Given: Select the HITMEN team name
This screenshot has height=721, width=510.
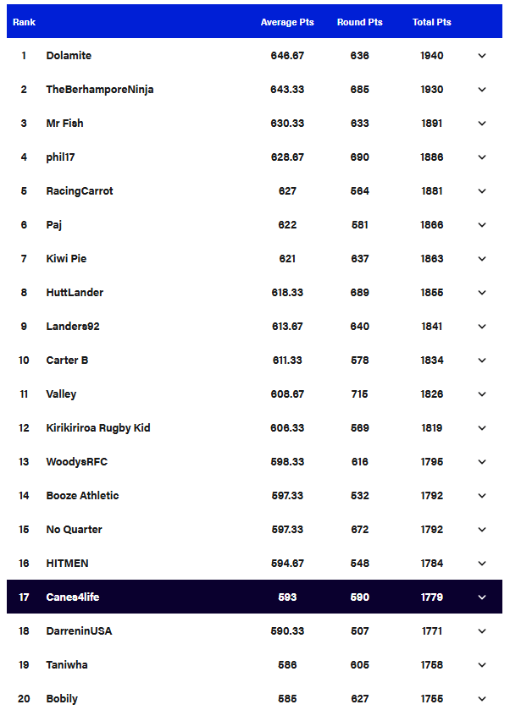Looking at the screenshot, I should point(67,564).
